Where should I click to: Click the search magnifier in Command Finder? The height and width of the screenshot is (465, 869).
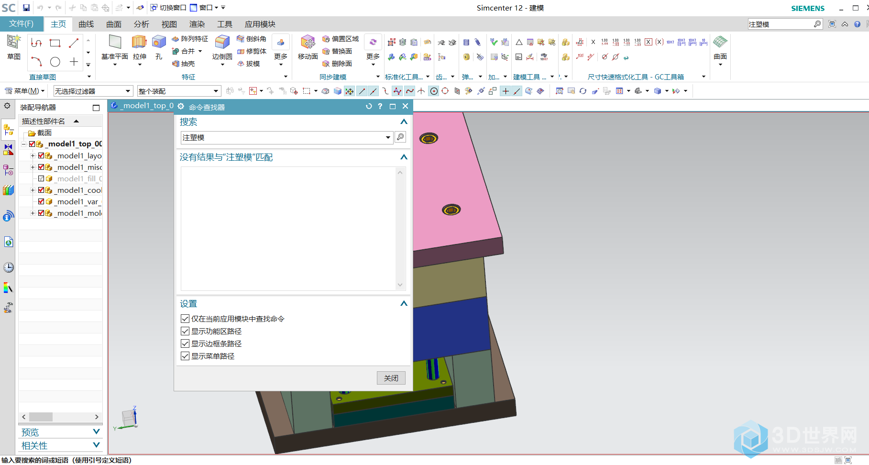pos(400,137)
